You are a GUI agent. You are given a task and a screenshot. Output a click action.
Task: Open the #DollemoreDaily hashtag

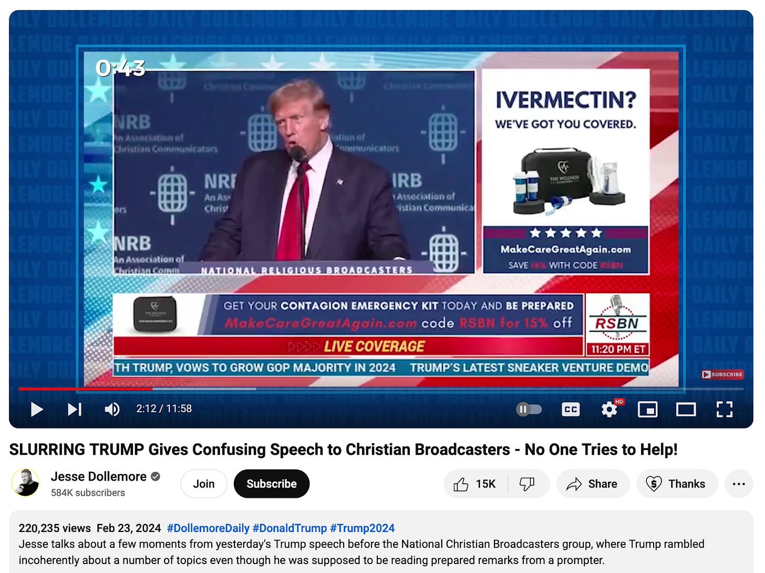[x=208, y=528]
